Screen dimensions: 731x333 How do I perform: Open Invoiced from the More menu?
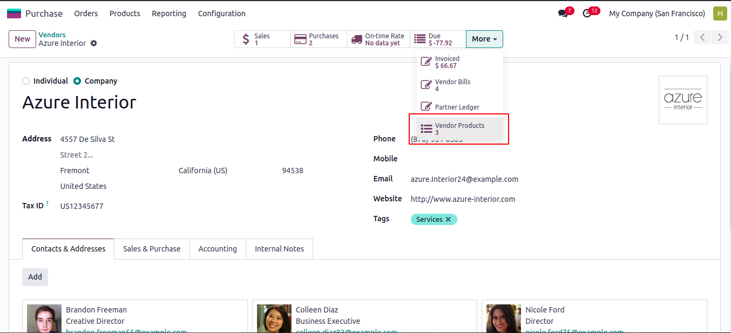pyautogui.click(x=460, y=62)
